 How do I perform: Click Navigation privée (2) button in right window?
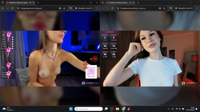coord(184,8)
